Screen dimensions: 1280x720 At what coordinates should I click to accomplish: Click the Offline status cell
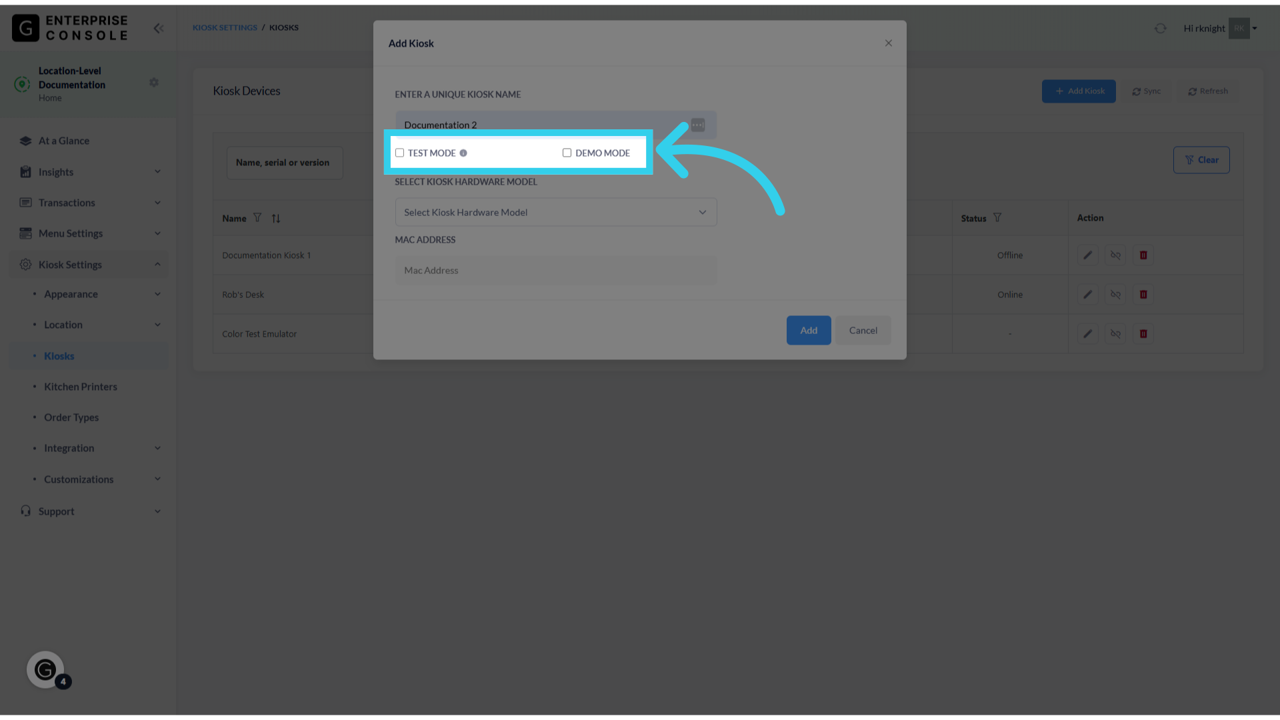point(1009,255)
